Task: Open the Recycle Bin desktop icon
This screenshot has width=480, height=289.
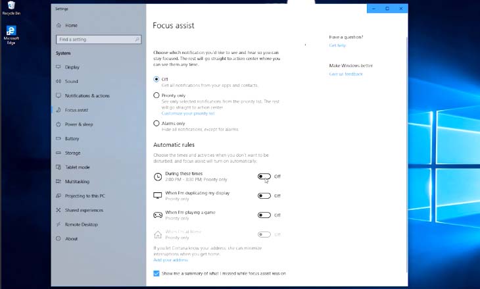Action: point(11,8)
